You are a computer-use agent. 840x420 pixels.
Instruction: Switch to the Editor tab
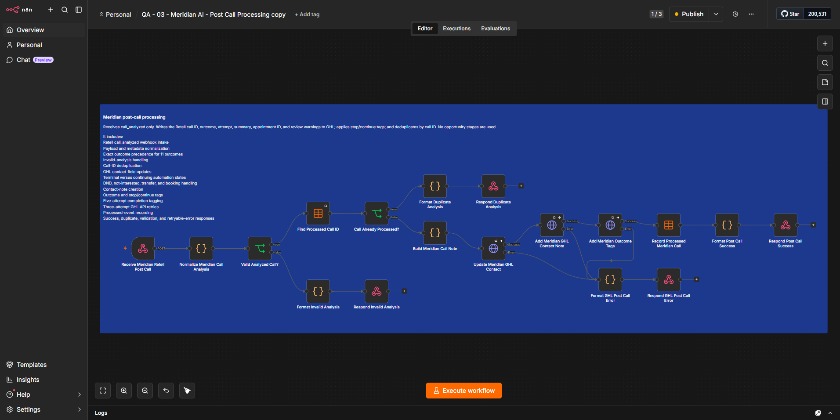coord(425,29)
